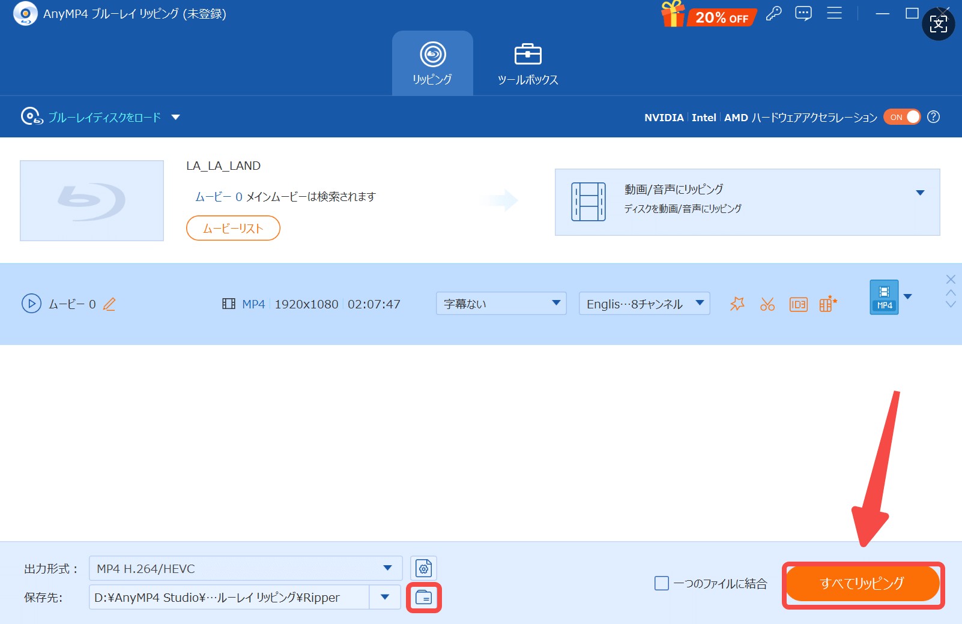962x624 pixels.
Task: Toggle hardware acceleration ON switch
Action: tap(901, 117)
